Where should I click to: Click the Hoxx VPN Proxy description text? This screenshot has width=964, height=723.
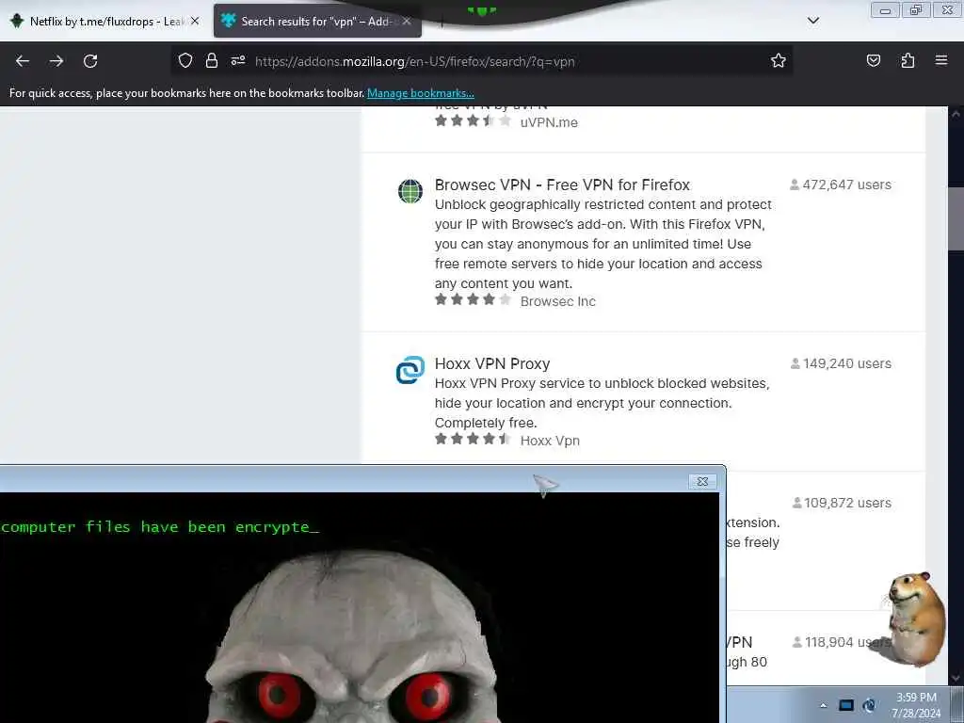click(602, 403)
